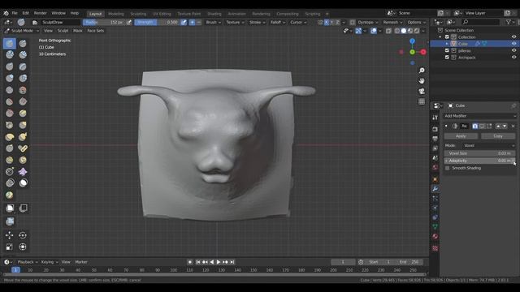Click the outliner search field
520x292 pixels.
480,22
